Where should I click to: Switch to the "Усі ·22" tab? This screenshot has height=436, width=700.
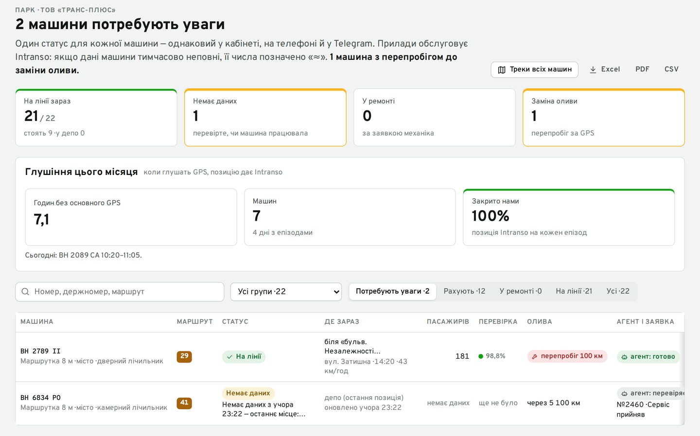[618, 291]
